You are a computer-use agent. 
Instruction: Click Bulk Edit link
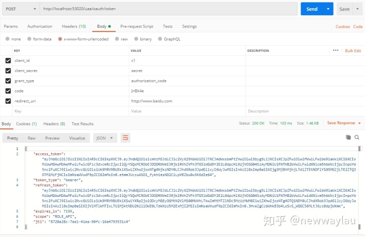tap(353, 51)
